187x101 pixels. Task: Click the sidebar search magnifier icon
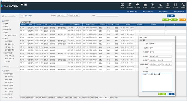click(x=3, y=16)
